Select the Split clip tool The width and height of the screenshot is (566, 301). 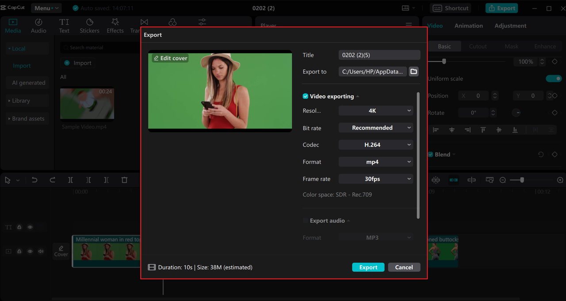71,180
